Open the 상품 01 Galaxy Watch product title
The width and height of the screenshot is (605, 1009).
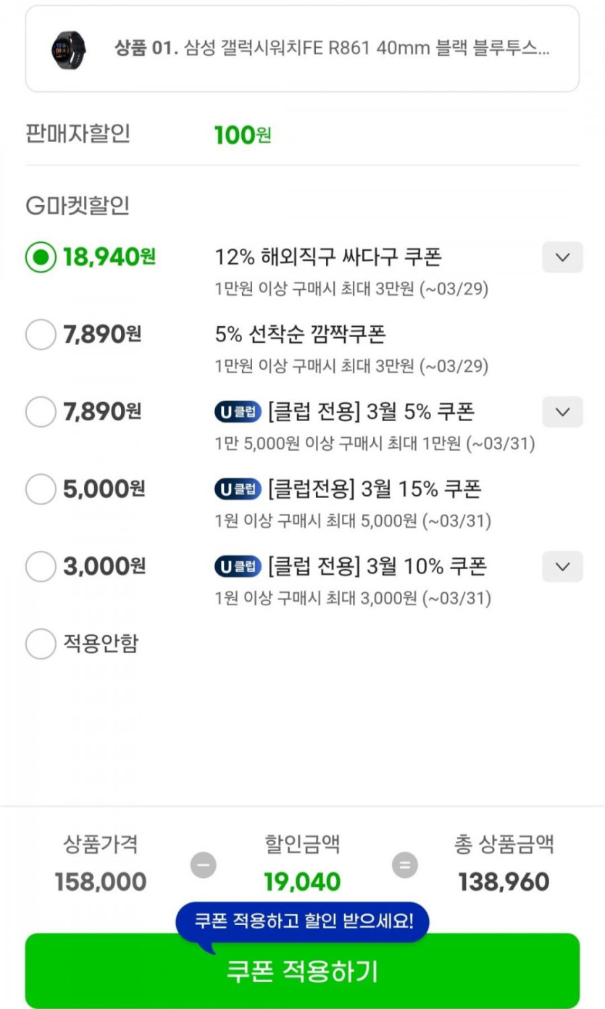332,49
